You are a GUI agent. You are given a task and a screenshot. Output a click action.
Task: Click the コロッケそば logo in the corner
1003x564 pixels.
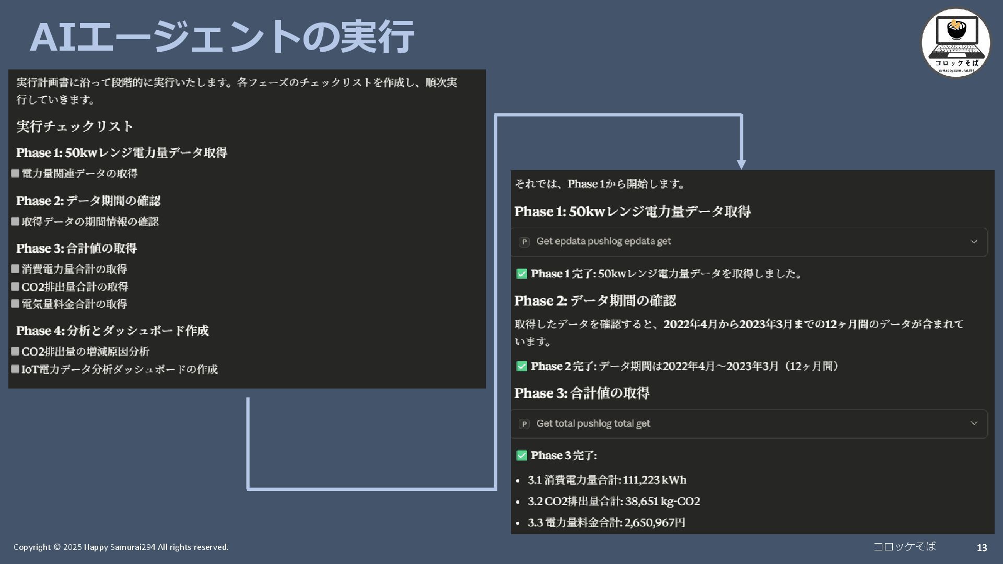point(955,43)
